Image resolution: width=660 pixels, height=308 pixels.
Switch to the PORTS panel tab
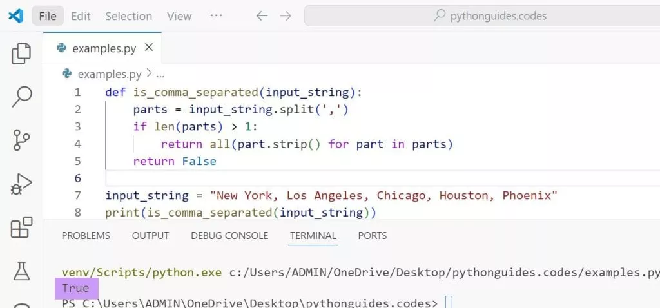373,236
